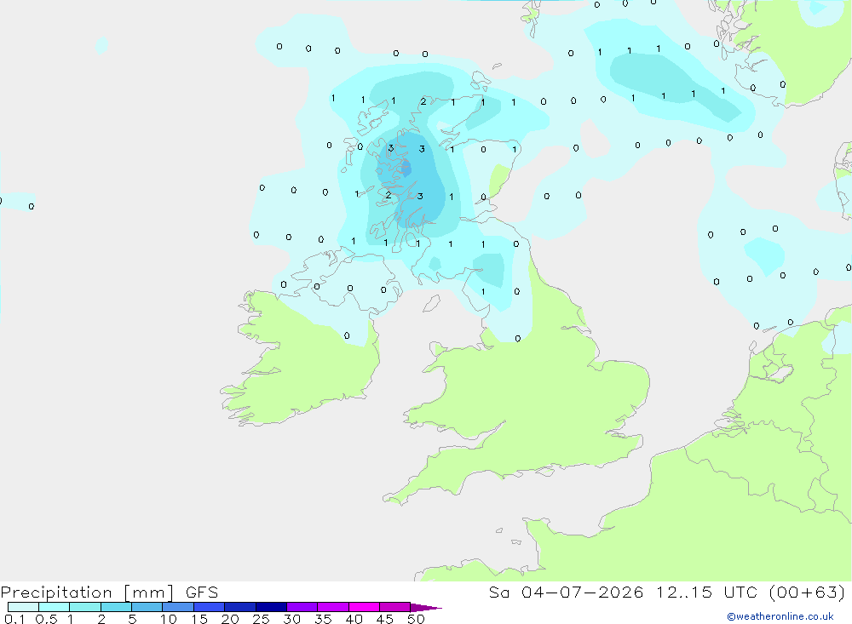The height and width of the screenshot is (624, 852).
Task: Select the 2–5 mm legend color swatch
Action: (x=116, y=607)
